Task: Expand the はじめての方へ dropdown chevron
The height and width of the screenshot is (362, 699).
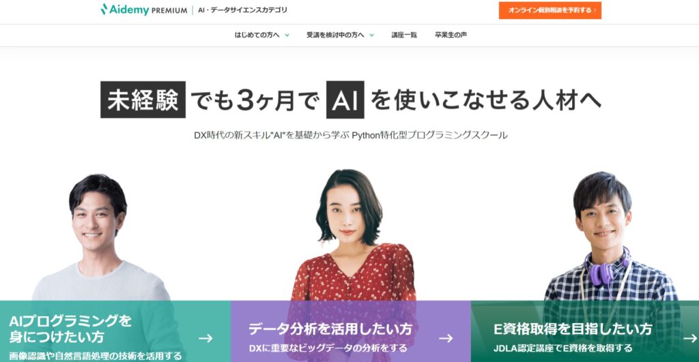Action: click(287, 35)
